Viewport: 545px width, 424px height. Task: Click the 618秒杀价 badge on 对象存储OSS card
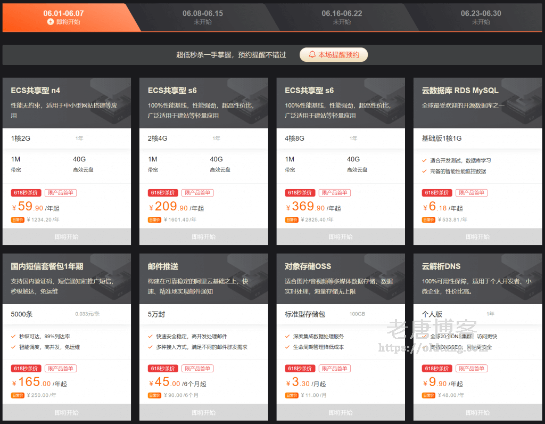[300, 368]
